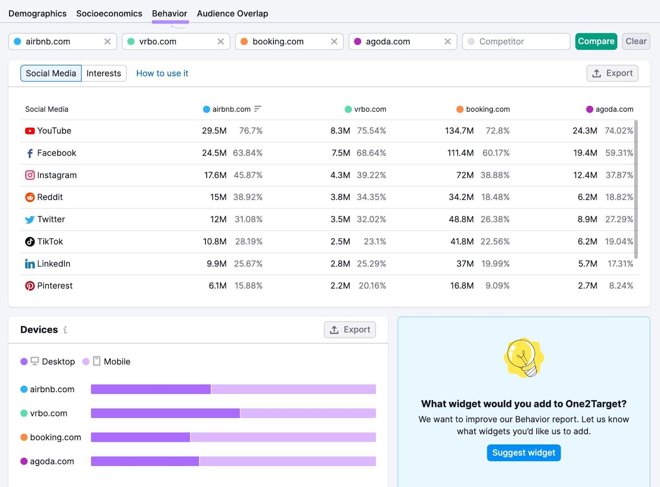This screenshot has height=487, width=660.
Task: Switch to the Interests view
Action: [x=104, y=73]
